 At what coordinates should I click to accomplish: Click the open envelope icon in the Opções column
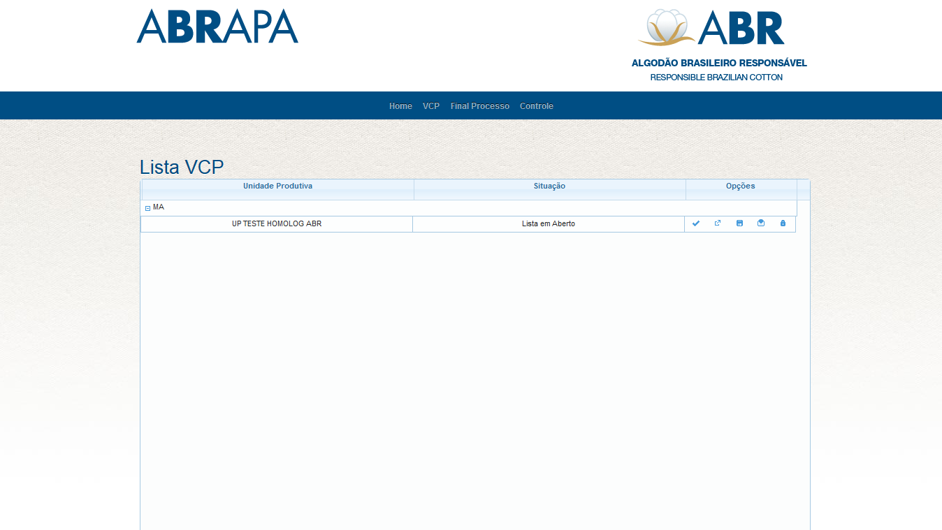(x=761, y=223)
